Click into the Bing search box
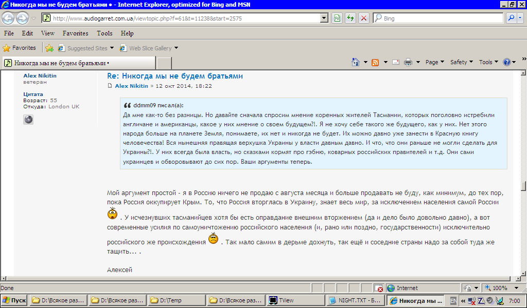 pyautogui.click(x=438, y=18)
